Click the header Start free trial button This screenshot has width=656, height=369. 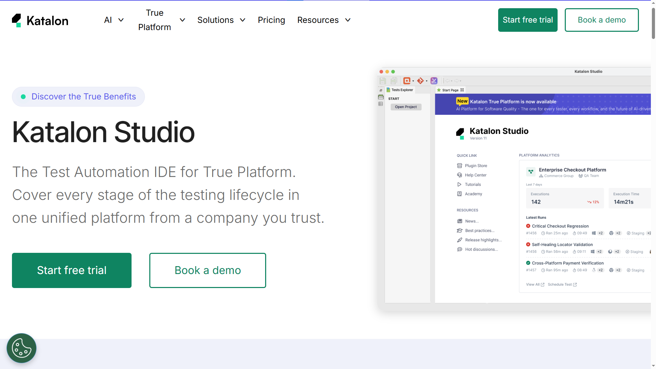tap(528, 20)
